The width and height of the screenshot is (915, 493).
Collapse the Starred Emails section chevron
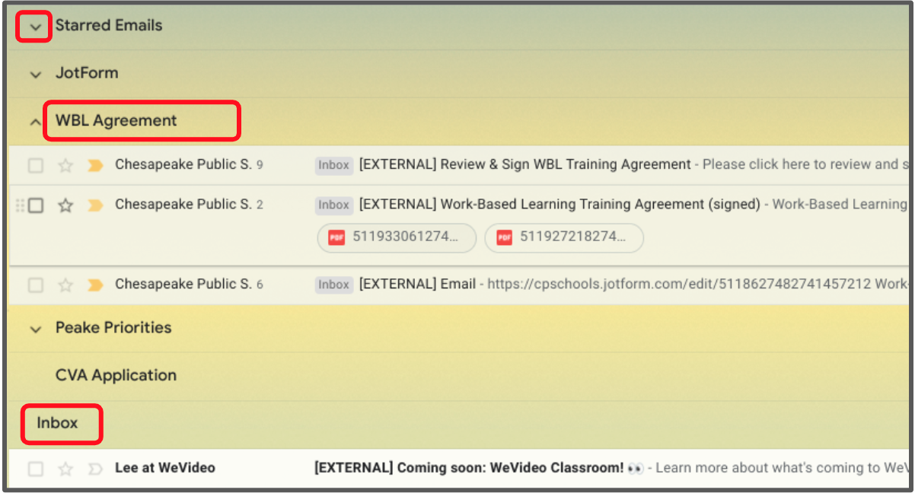(35, 27)
